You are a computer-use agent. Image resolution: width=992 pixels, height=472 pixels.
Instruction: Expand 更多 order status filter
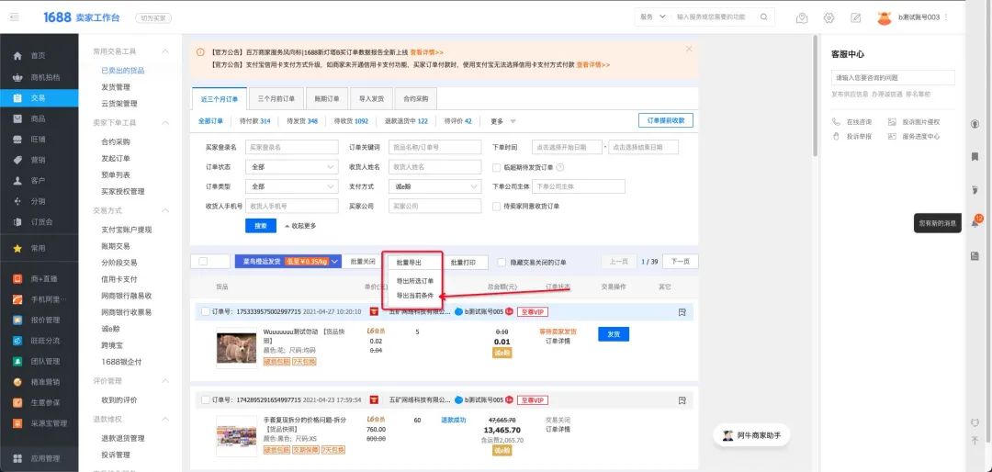[503, 121]
